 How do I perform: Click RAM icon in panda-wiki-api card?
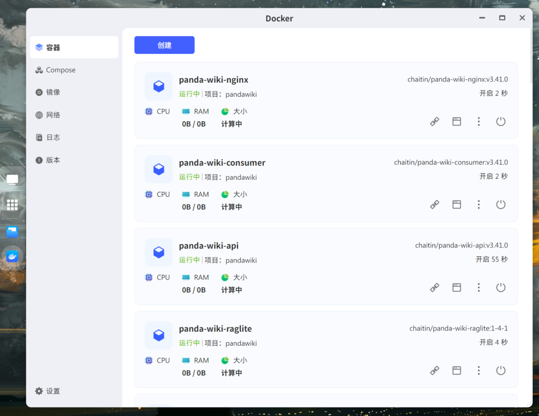(186, 277)
